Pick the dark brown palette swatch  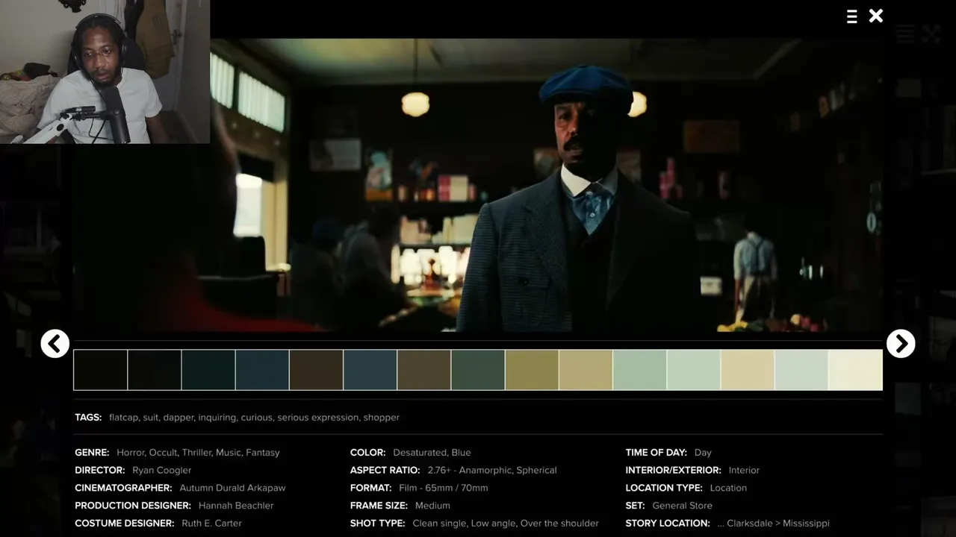316,370
